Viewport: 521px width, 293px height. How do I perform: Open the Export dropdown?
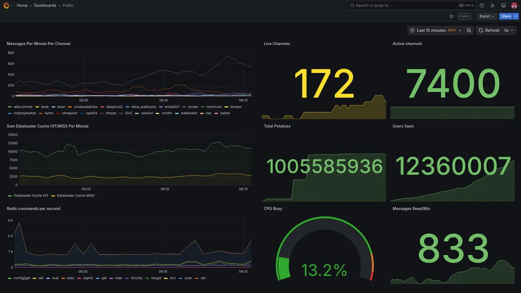[x=487, y=16]
